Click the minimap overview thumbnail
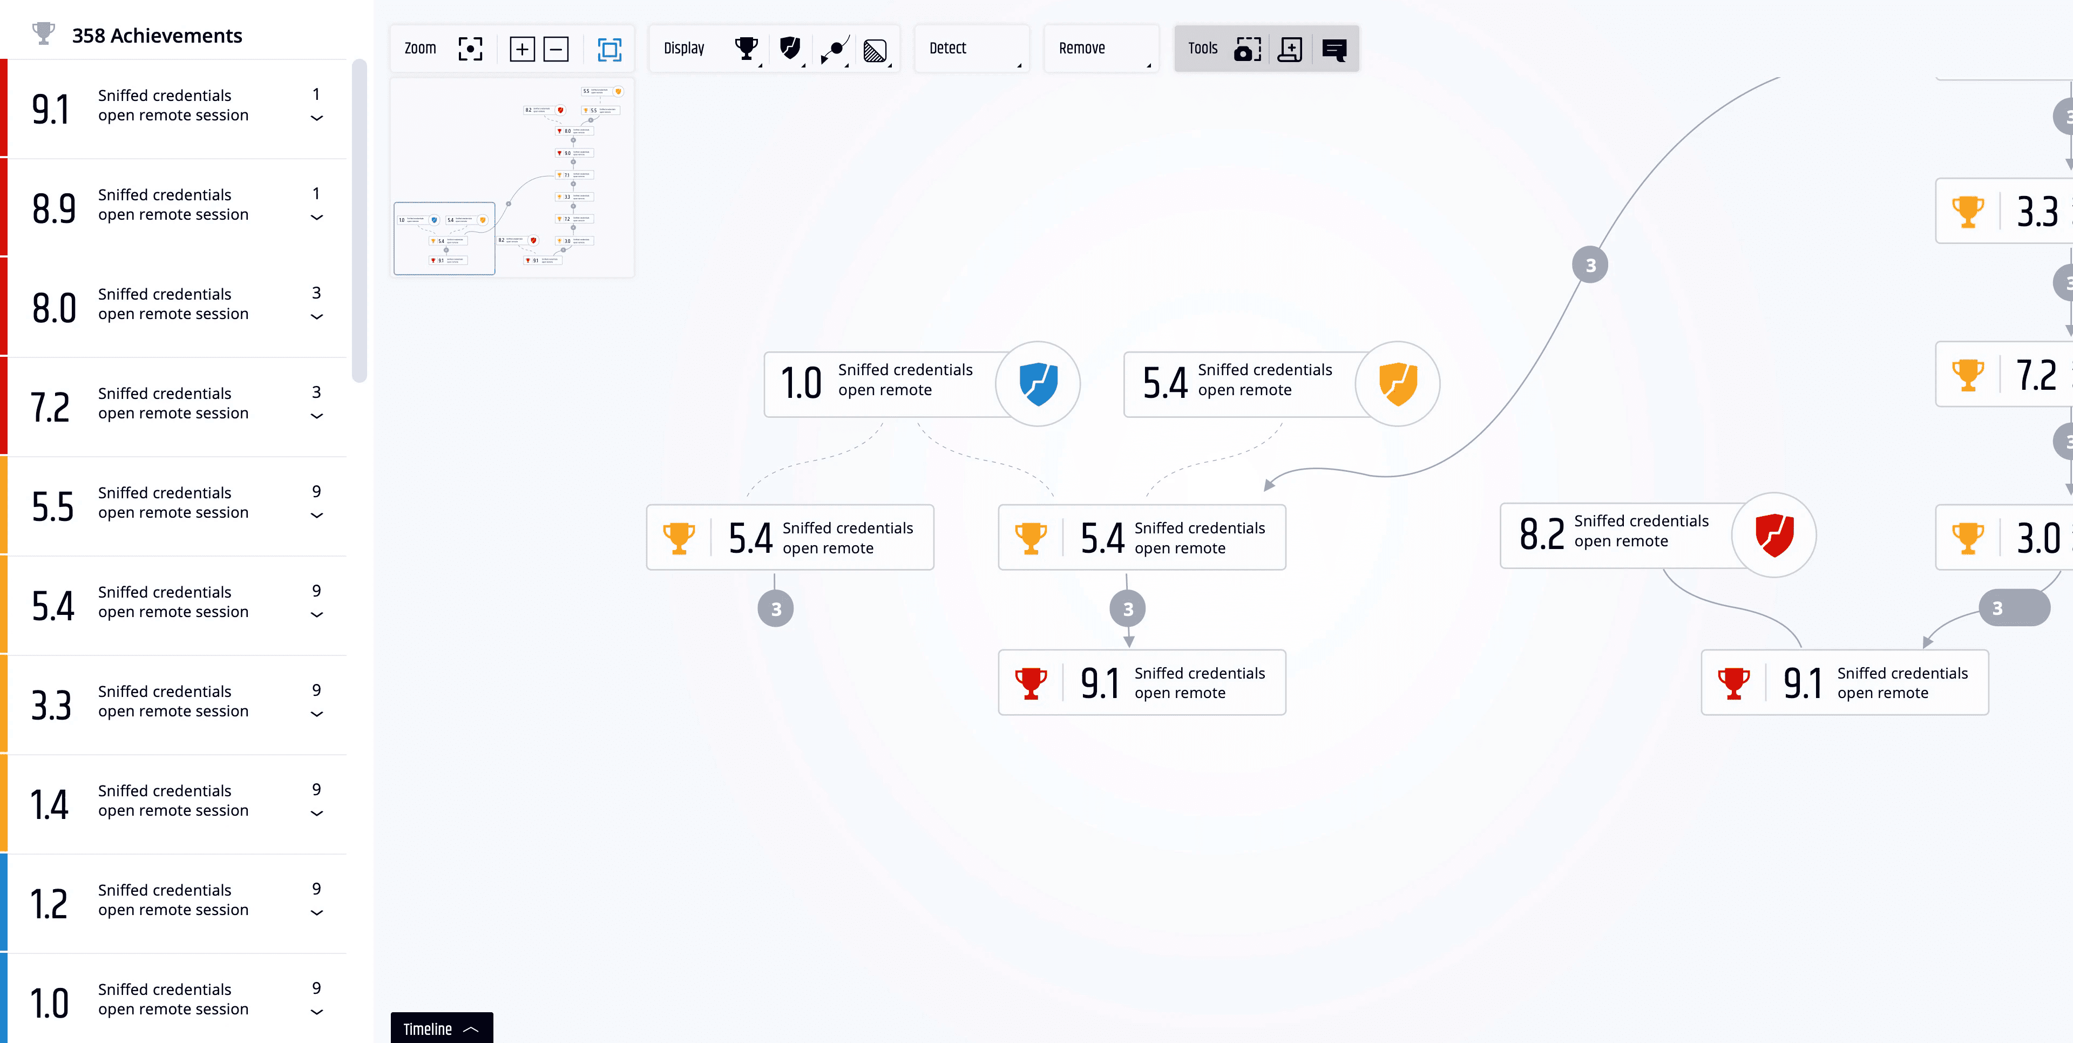The image size is (2073, 1043). [512, 178]
